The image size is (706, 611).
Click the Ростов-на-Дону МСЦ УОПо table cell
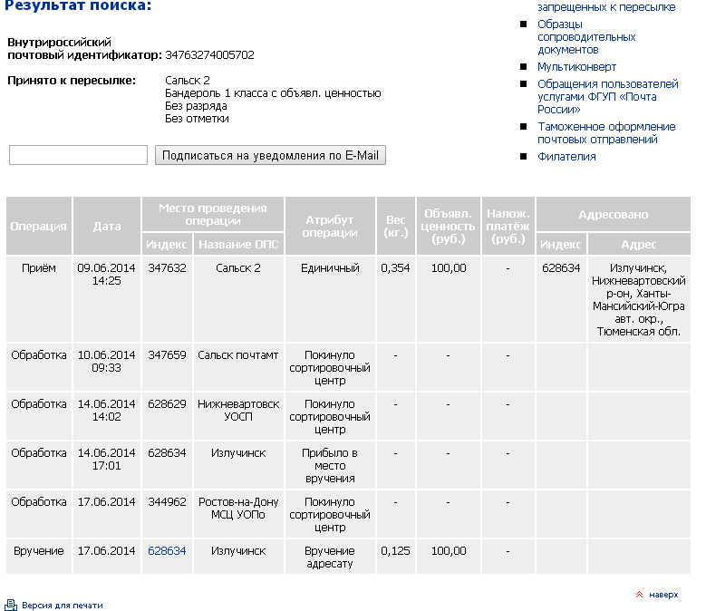(238, 508)
